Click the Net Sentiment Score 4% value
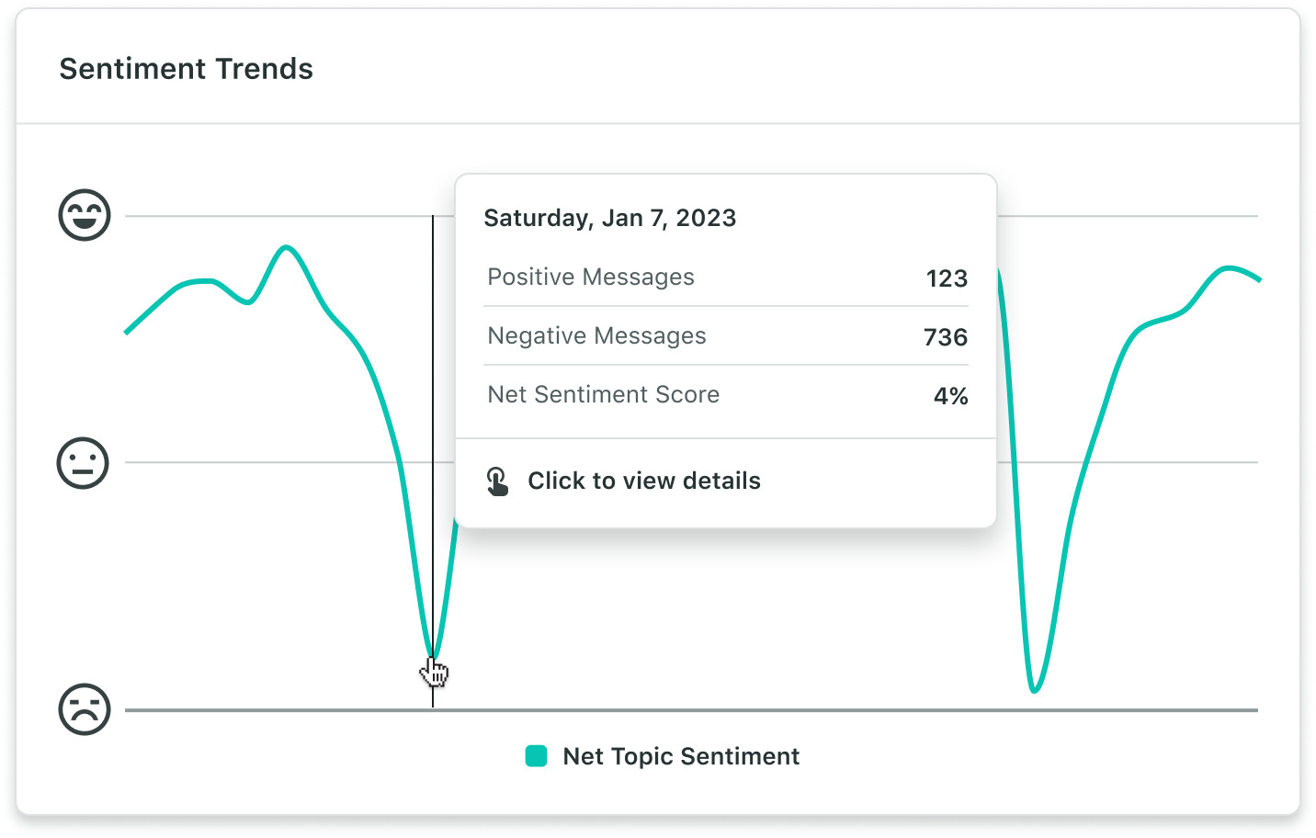The height and width of the screenshot is (838, 1316). [950, 395]
